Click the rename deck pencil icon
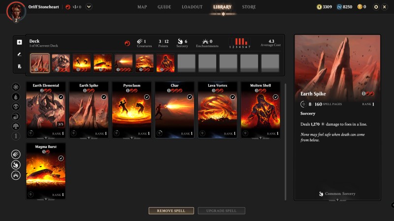The height and width of the screenshot is (221, 394). [x=19, y=54]
